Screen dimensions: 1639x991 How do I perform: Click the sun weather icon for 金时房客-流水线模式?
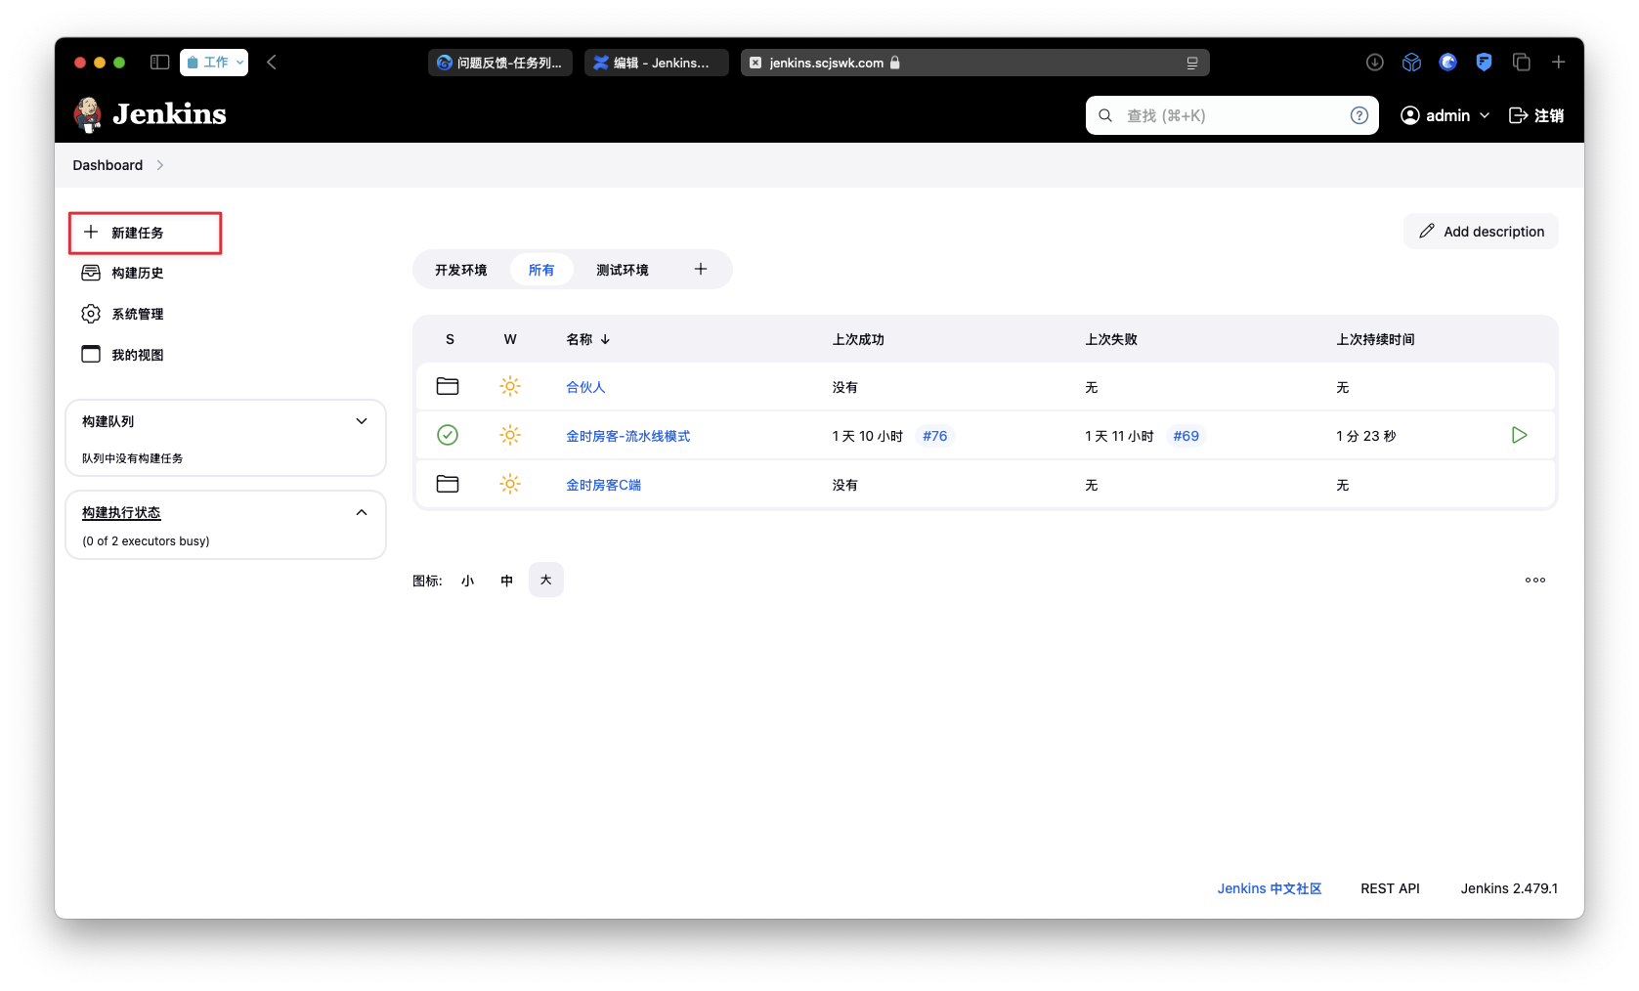510,435
